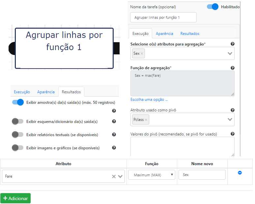
Task: Enable Exibir relatórios textuais switch
Action: pos(18,134)
